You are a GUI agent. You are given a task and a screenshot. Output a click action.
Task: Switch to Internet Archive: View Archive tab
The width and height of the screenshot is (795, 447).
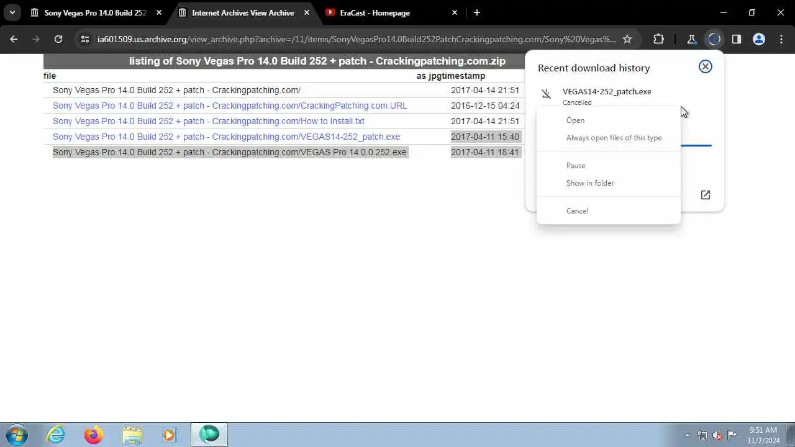pos(243,12)
